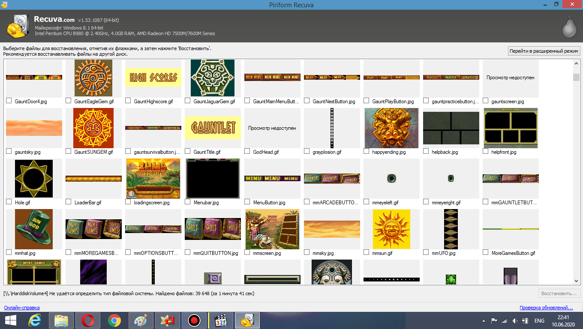Image resolution: width=583 pixels, height=329 pixels.
Task: Check the gauntscreen.jpg checkbox
Action: (x=486, y=101)
